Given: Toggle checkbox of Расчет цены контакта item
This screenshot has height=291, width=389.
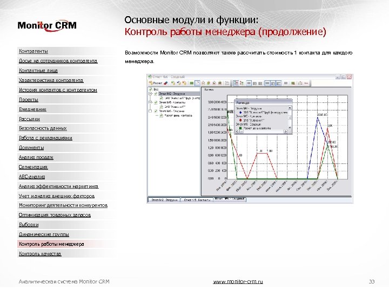Looking at the screenshot, I should pos(161,115).
